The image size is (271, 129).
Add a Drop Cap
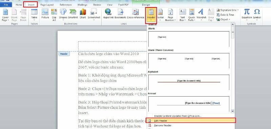click(211, 15)
